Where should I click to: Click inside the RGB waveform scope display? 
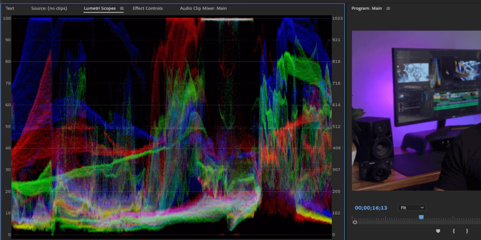(172, 126)
